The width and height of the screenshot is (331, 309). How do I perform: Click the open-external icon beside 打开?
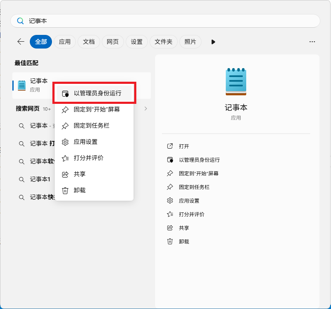170,146
